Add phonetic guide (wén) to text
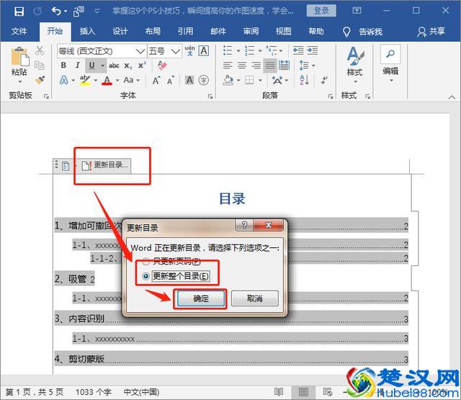The height and width of the screenshot is (400, 461). pyautogui.click(x=190, y=50)
